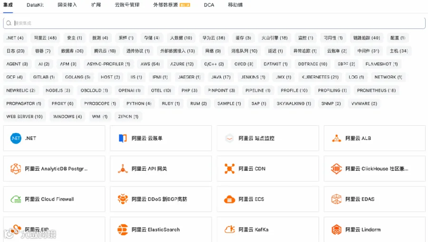Filter by the NEWRELIC (2) tag
This screenshot has width=428, height=242.
pos(21,90)
